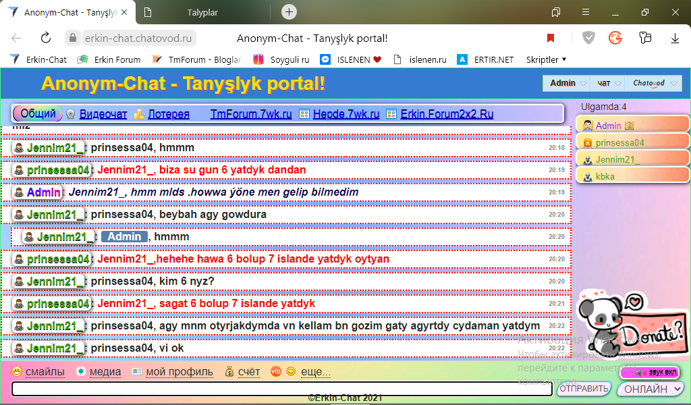This screenshot has width=691, height=405.
Task: Switch to the Talyplar browser tab
Action: (x=202, y=12)
